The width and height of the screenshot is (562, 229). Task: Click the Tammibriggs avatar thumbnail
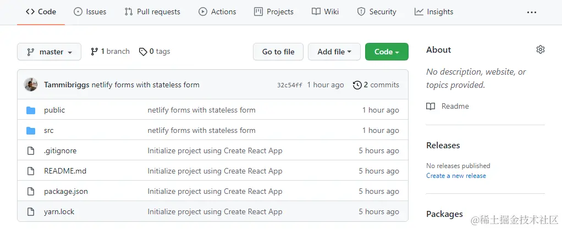[x=31, y=85]
